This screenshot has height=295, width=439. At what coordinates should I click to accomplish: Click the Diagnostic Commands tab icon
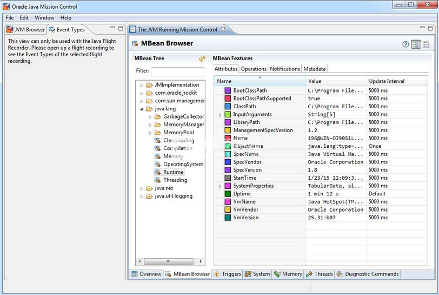tap(340, 274)
